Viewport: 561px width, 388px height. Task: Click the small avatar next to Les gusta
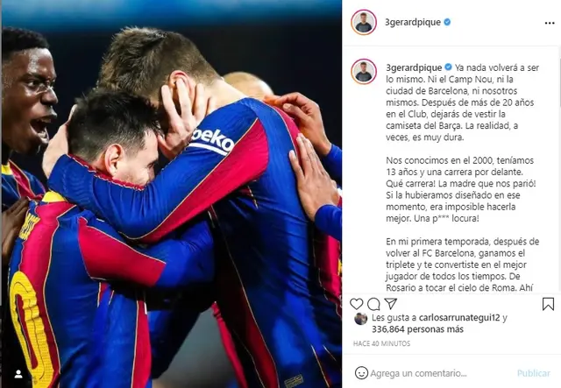[360, 319]
